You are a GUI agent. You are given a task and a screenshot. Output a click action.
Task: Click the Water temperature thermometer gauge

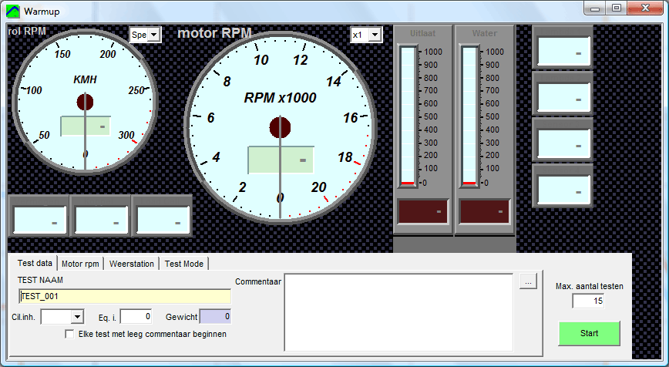tap(469, 116)
